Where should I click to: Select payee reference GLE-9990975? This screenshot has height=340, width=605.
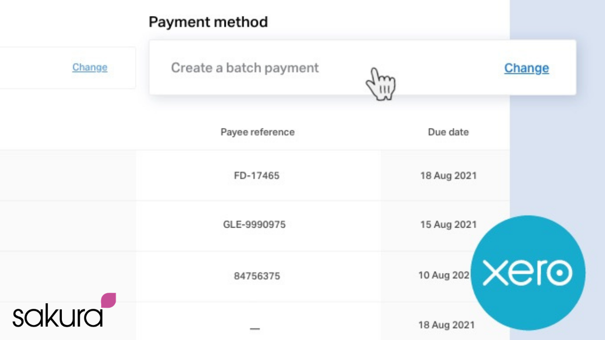[254, 225]
